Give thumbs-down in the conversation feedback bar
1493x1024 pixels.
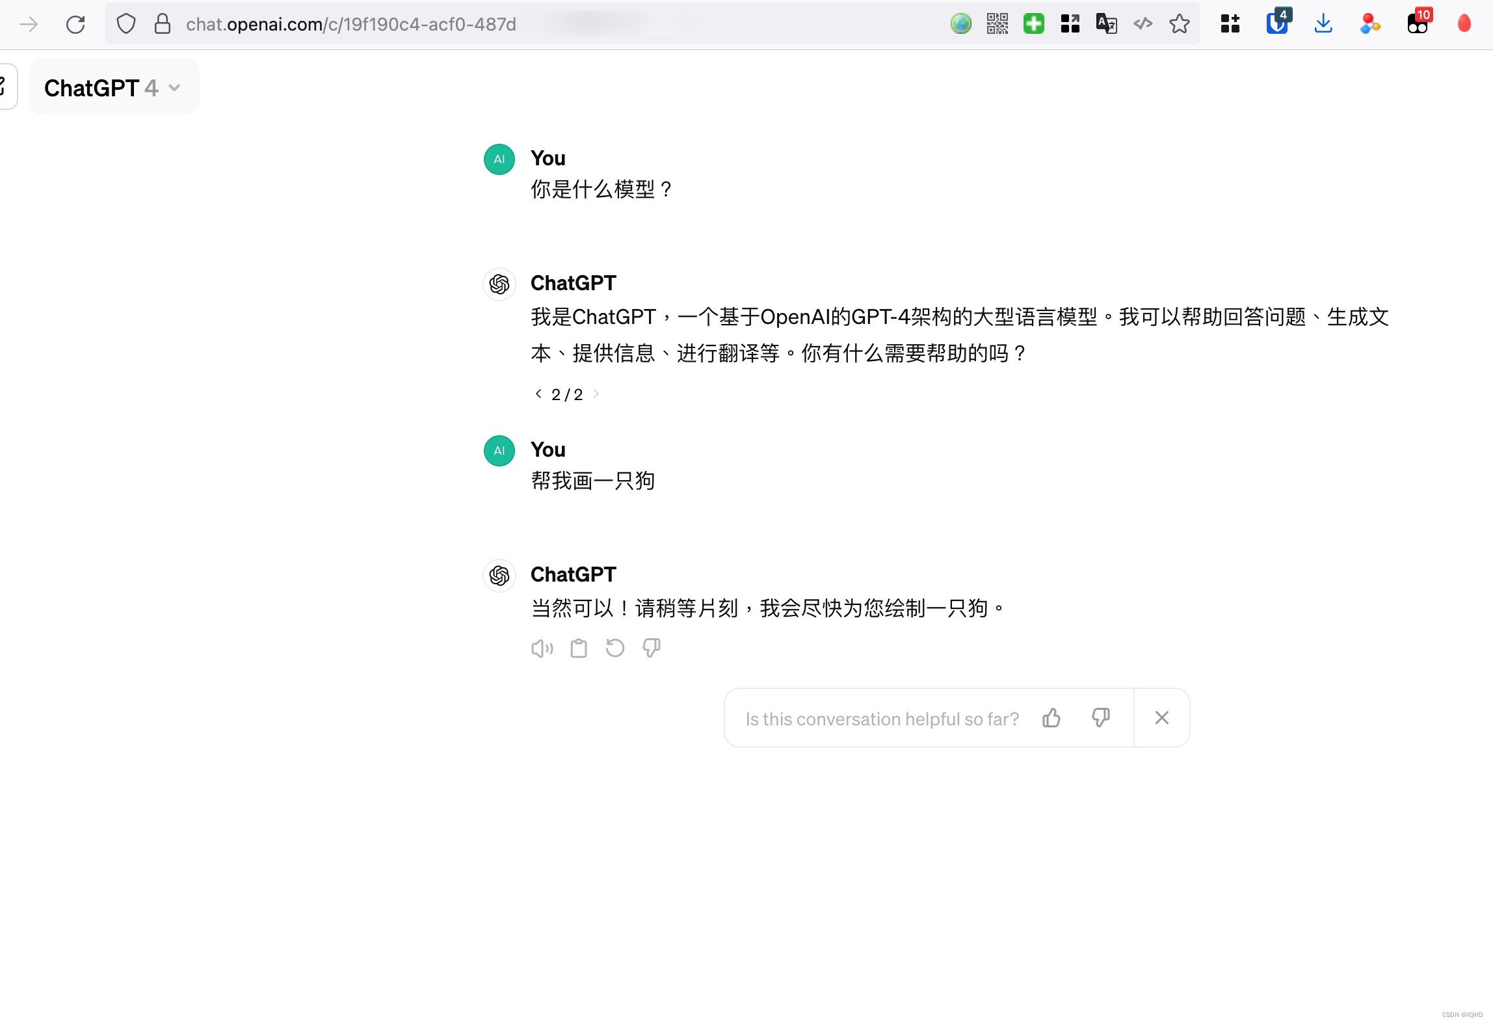[x=1101, y=718]
